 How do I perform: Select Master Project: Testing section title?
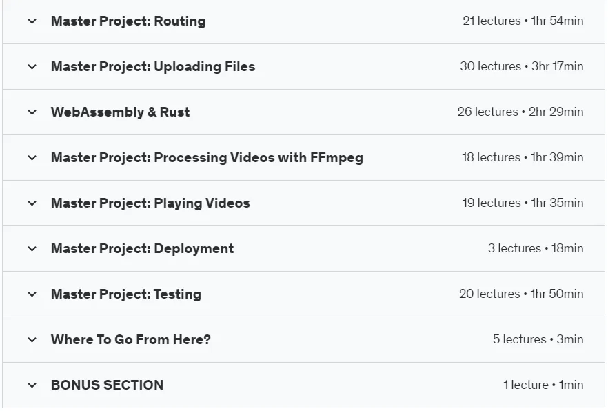coord(126,294)
